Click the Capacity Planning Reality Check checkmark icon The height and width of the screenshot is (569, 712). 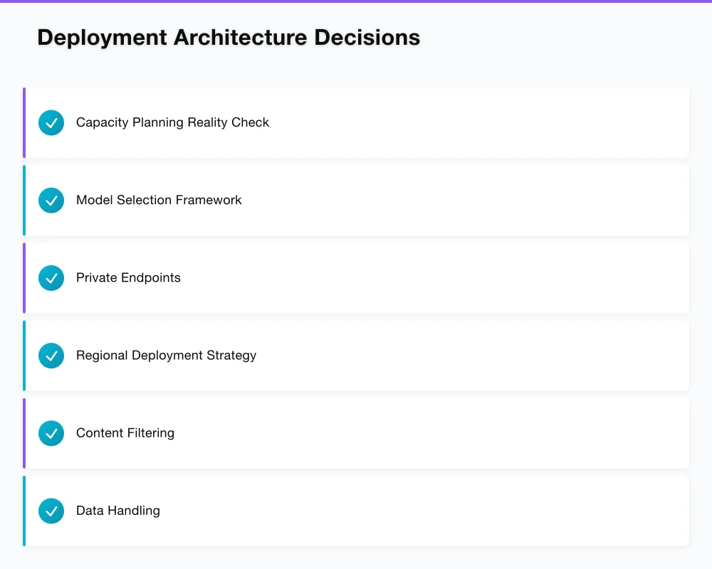[51, 122]
